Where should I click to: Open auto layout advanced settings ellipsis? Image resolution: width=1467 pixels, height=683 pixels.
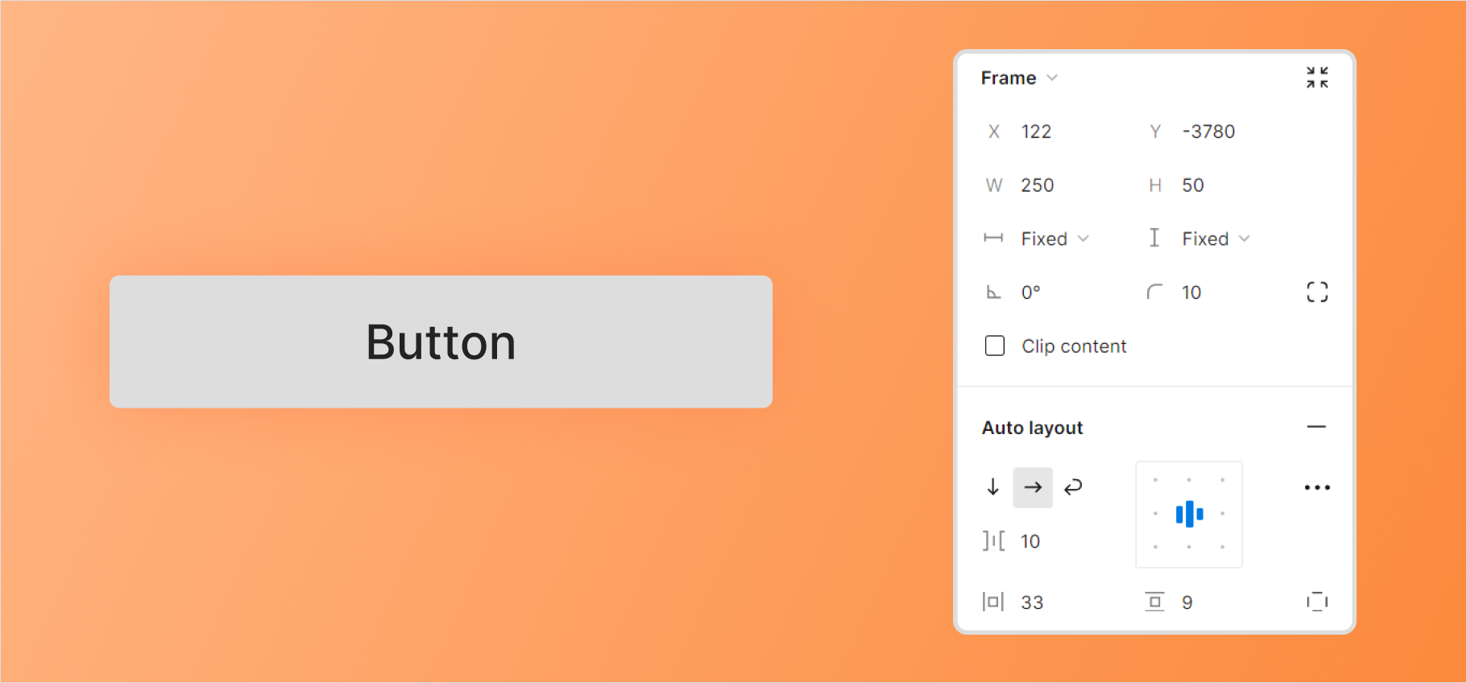[x=1317, y=487]
